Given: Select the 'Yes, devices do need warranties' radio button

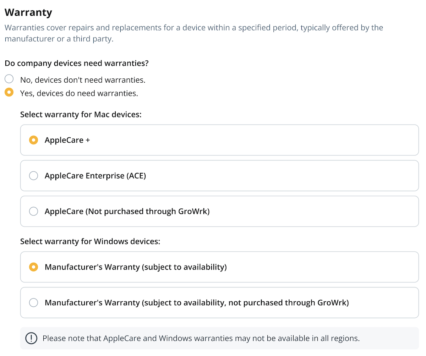Looking at the screenshot, I should [9, 92].
